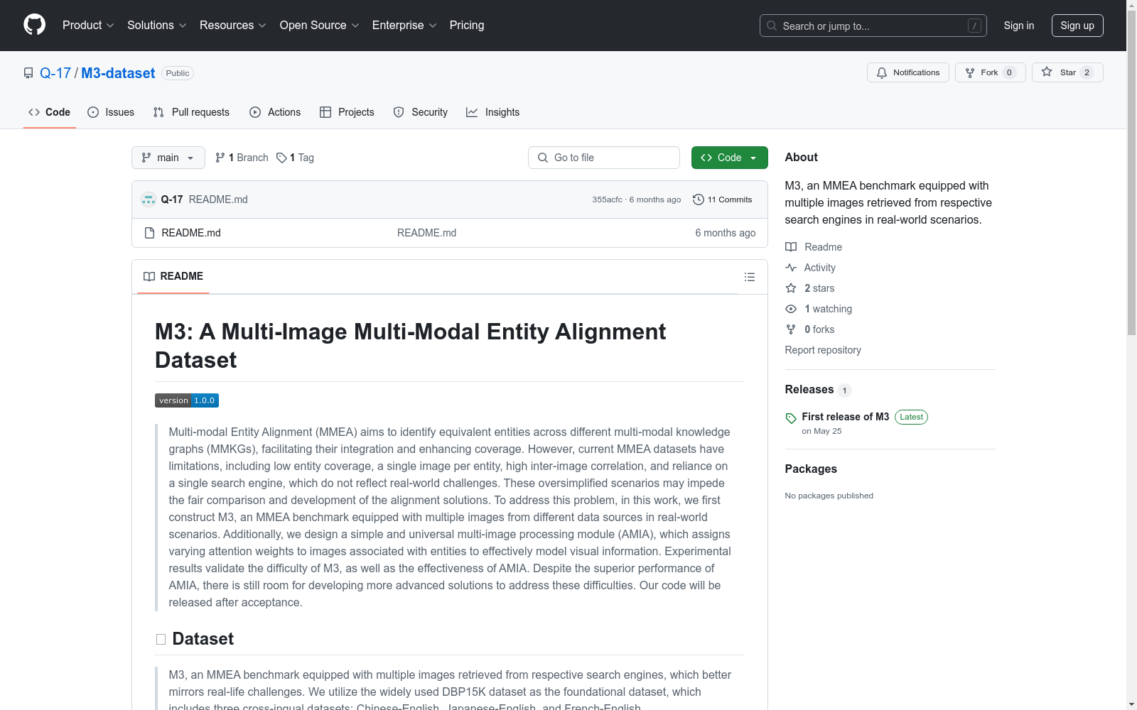1137x710 pixels.
Task: Expand the Resources menu
Action: [x=232, y=26]
